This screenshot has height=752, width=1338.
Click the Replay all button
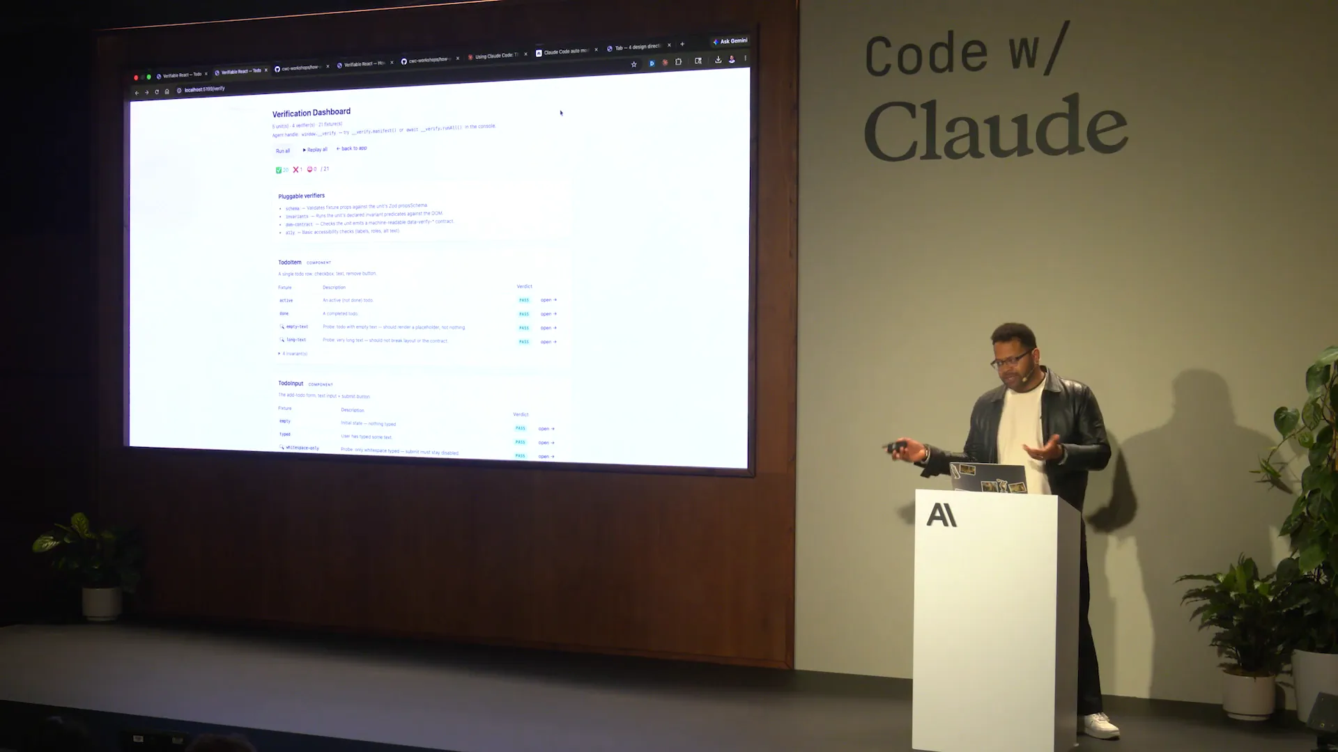pos(315,150)
